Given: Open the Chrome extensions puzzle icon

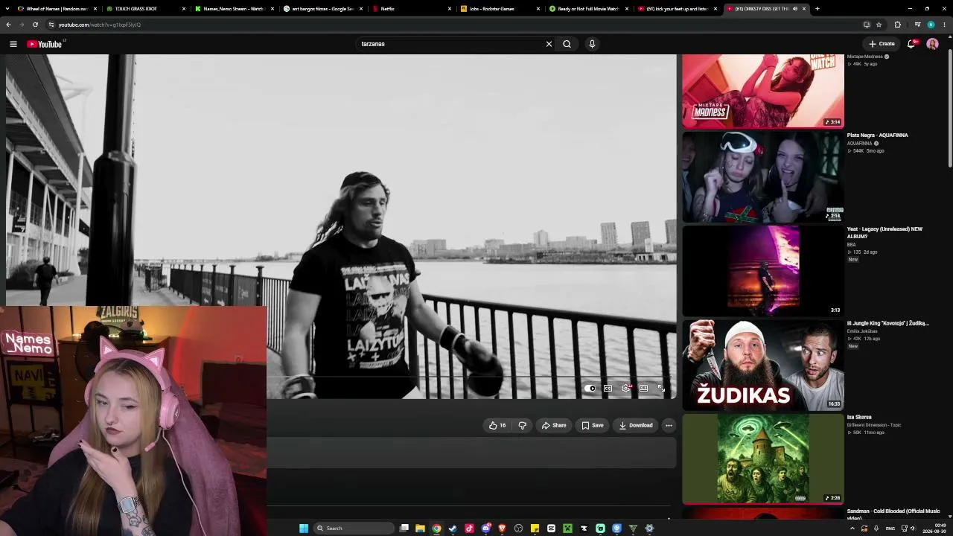Looking at the screenshot, I should [x=898, y=25].
